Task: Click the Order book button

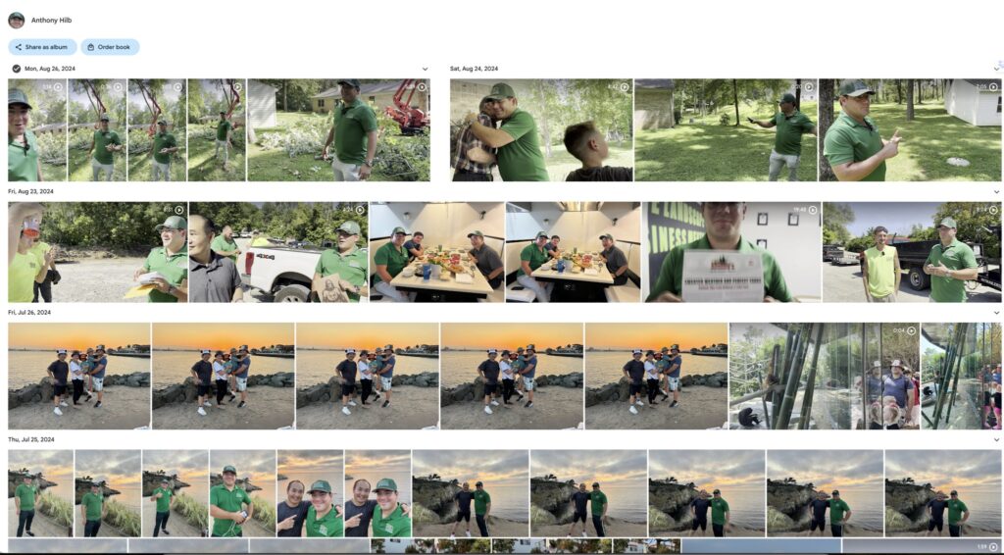Action: click(x=110, y=47)
